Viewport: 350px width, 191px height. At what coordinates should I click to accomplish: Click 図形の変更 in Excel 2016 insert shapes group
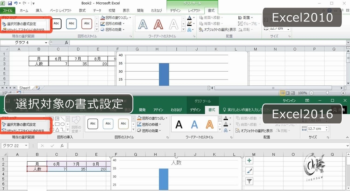(x=76, y=124)
